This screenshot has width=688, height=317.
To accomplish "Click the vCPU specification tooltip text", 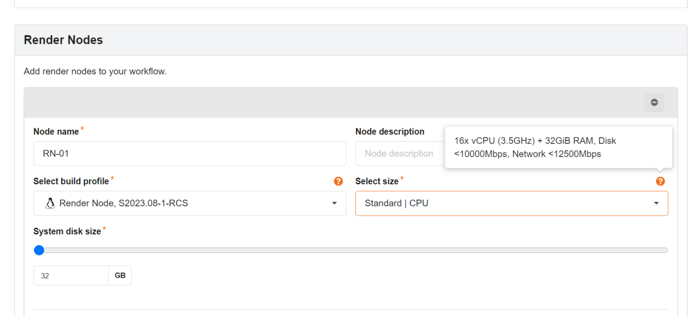I will tap(534, 147).
